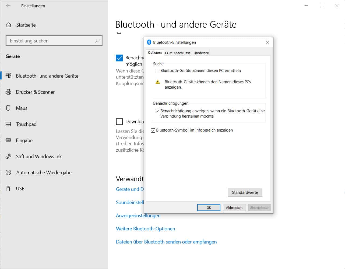Click the Drucker & Scanner printer icon
This screenshot has height=269, width=345.
point(8,92)
